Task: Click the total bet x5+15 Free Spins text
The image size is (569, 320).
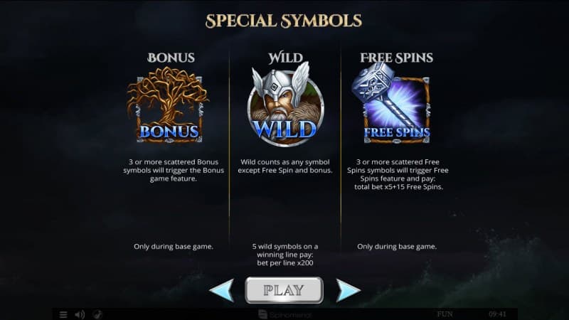Action: tap(398, 187)
